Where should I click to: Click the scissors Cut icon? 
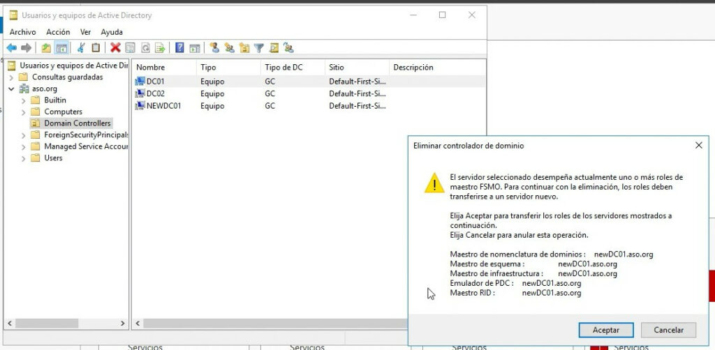(x=81, y=48)
